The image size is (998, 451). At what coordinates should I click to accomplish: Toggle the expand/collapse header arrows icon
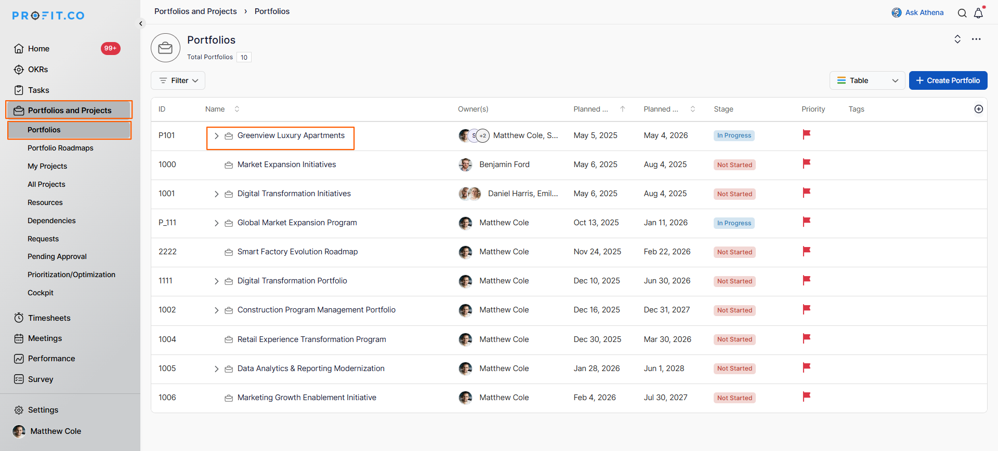coord(957,39)
